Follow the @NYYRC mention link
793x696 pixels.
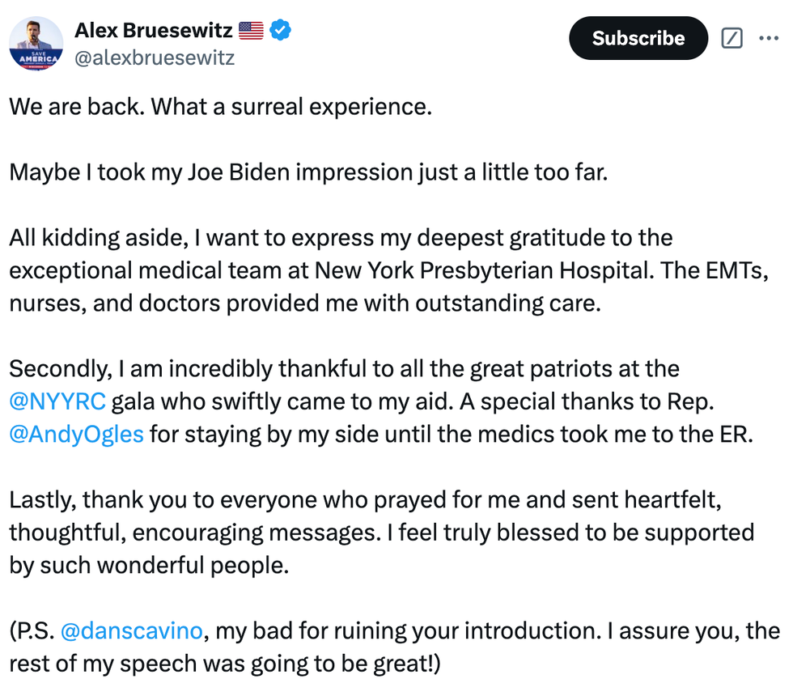coord(57,401)
